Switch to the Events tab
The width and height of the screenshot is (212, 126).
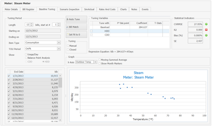[145, 9]
